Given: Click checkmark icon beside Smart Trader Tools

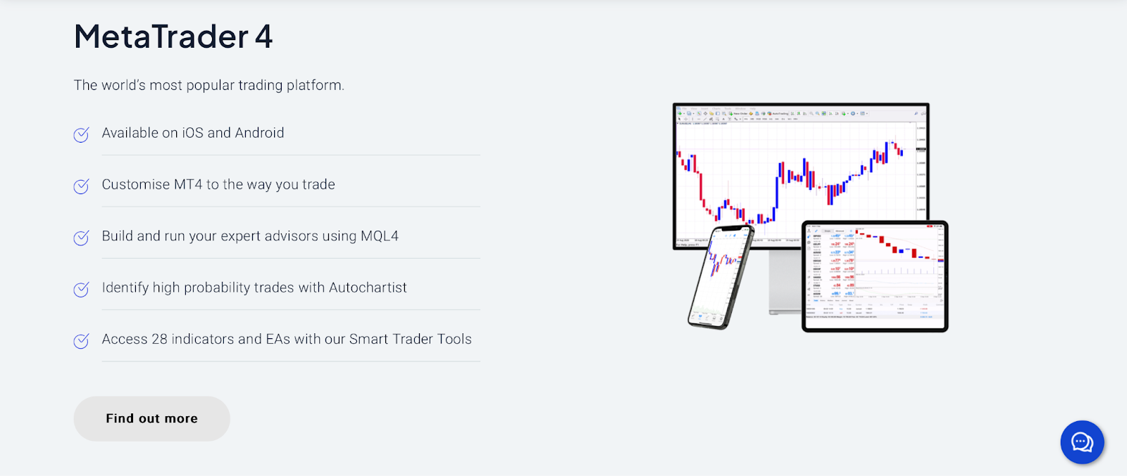Looking at the screenshot, I should click(82, 340).
